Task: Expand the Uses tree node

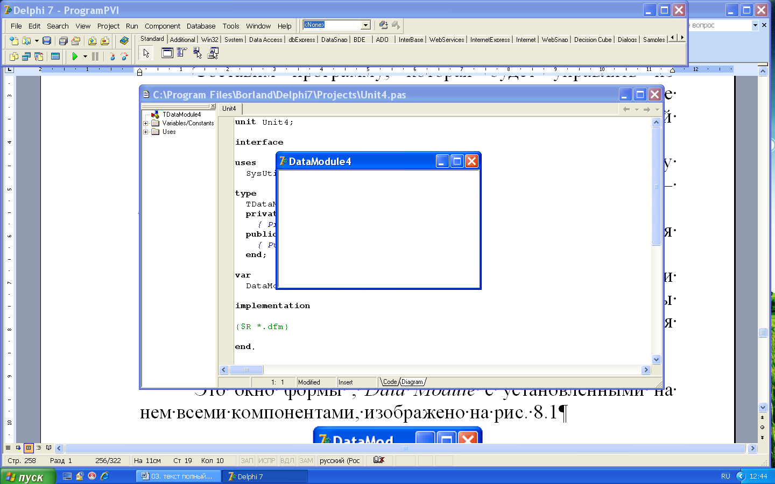Action: click(x=146, y=132)
